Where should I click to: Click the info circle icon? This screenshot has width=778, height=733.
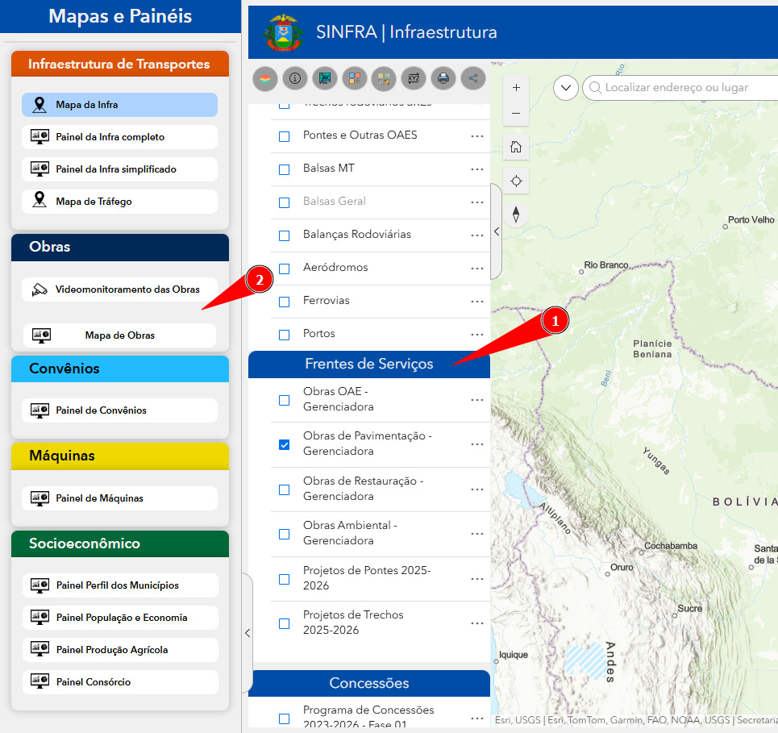tap(295, 78)
